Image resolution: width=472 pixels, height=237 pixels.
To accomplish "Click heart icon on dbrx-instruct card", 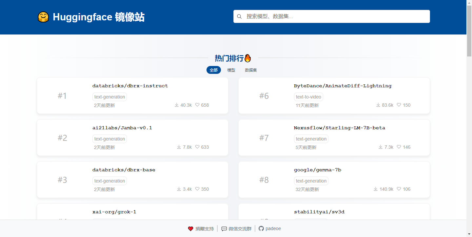I will [x=197, y=105].
